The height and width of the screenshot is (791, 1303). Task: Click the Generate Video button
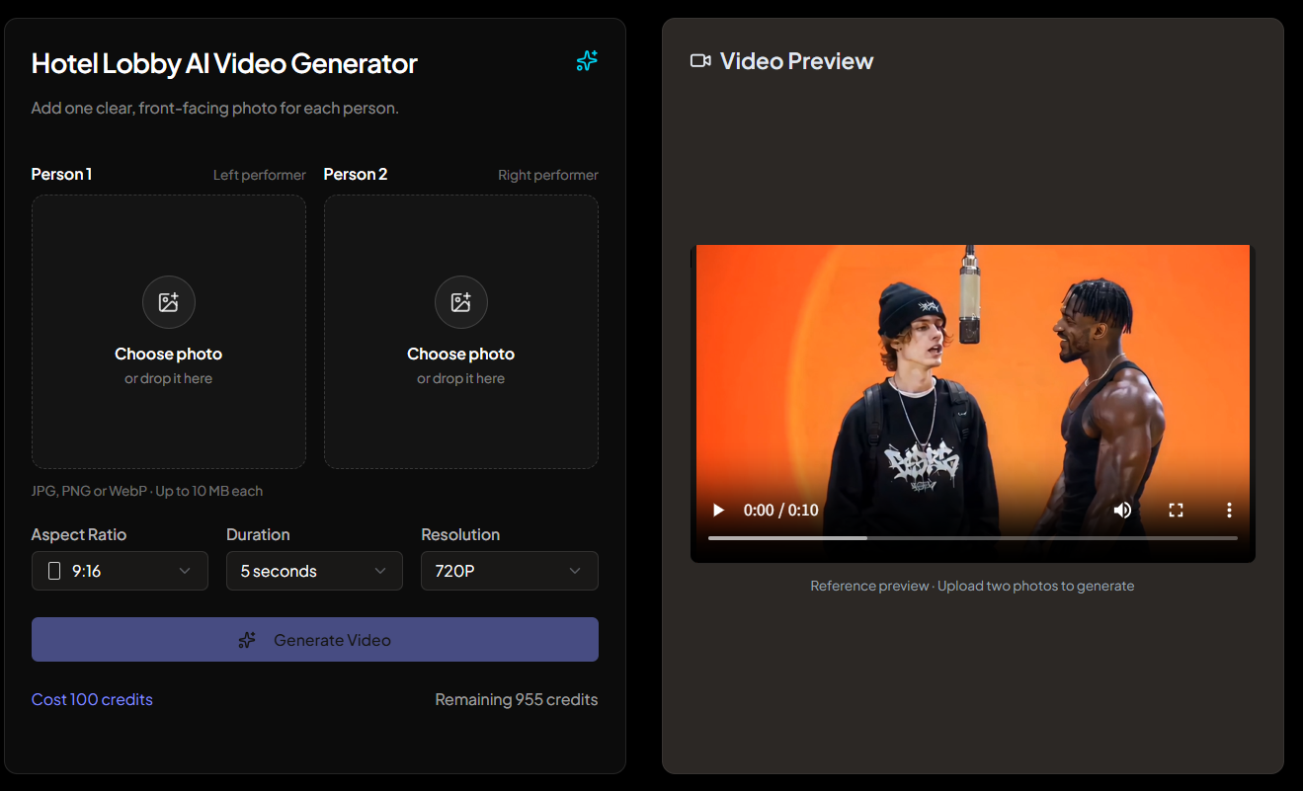click(315, 640)
